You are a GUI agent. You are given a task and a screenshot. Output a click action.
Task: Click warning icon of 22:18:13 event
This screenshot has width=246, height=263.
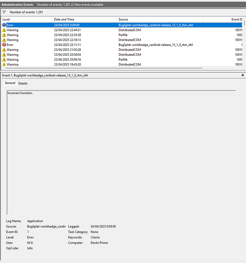[4, 40]
